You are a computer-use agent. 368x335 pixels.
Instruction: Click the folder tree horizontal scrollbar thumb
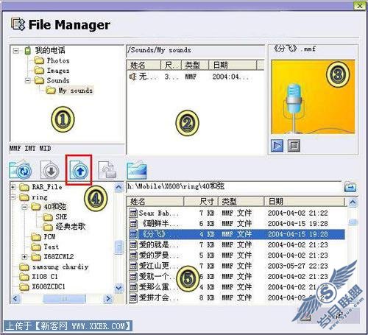65,299
